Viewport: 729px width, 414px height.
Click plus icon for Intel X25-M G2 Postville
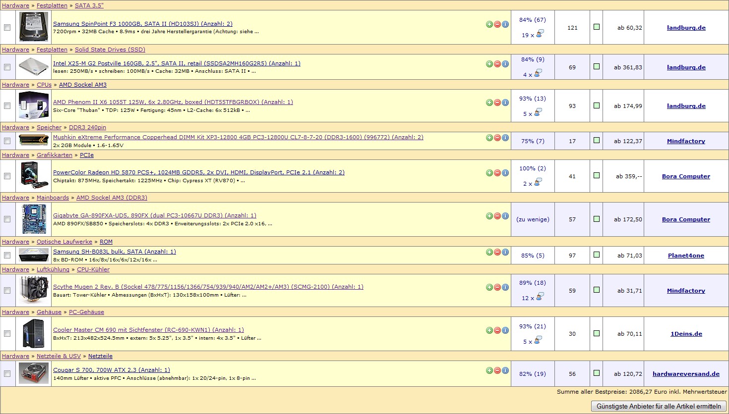tap(489, 64)
